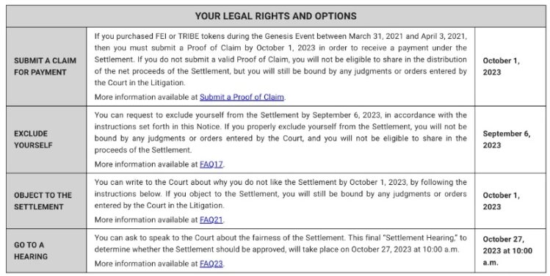Click 'More information available at' text before FAQ17

pos(146,164)
